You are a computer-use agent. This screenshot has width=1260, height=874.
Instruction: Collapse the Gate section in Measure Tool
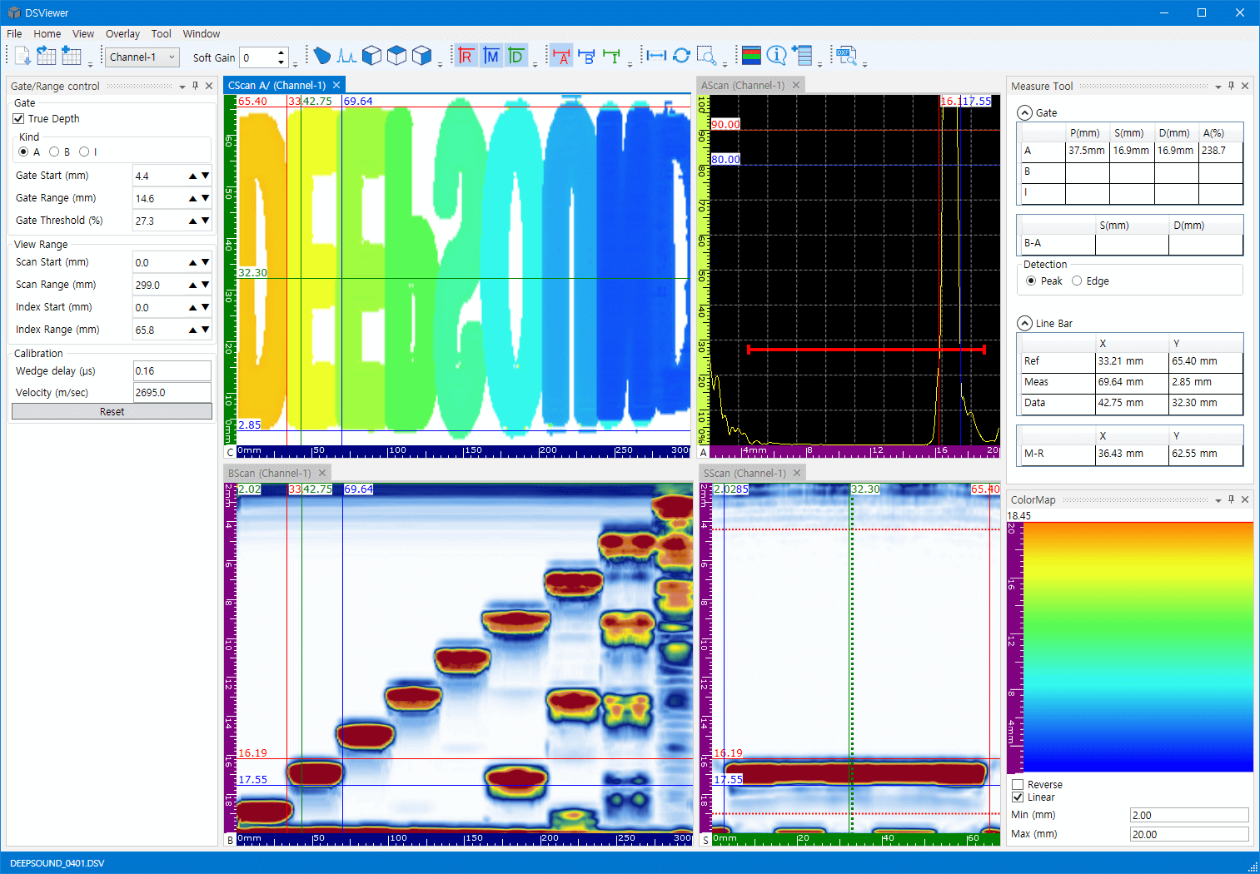(1025, 113)
